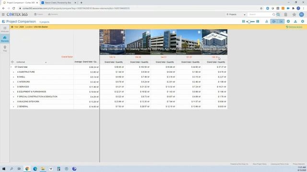
Task: Click the wide columns icon right of slider
Action: click(258, 21)
